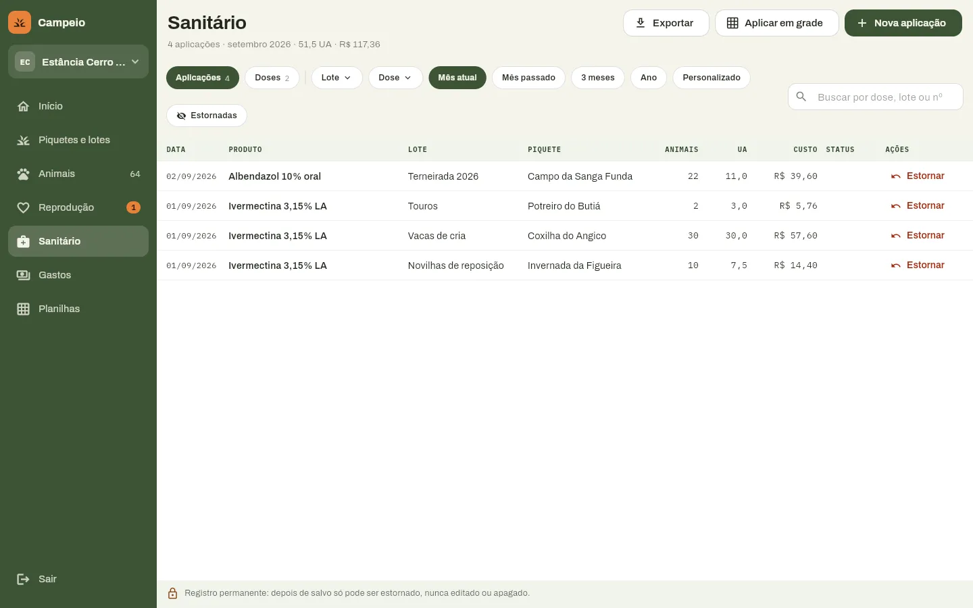Click the Sair logout icon
This screenshot has height=608, width=973.
[23, 579]
